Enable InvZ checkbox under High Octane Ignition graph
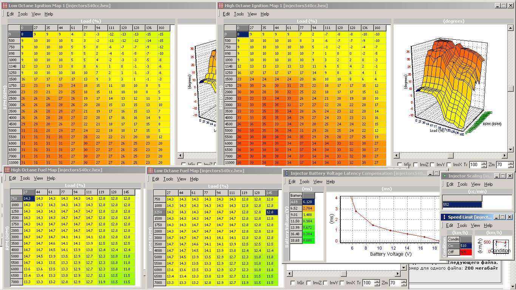 (x=416, y=165)
